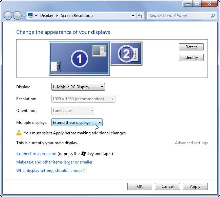Type in the Search Control Panel field
The width and height of the screenshot is (220, 197).
[x=178, y=16]
